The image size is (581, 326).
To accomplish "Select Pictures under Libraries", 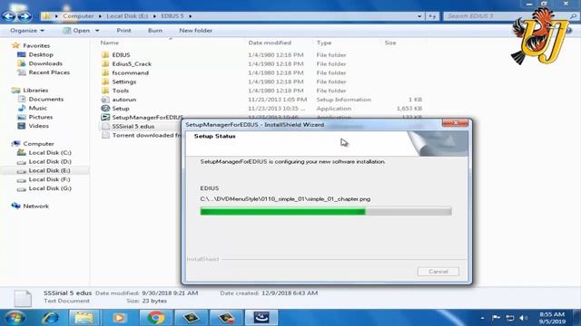I will point(41,117).
